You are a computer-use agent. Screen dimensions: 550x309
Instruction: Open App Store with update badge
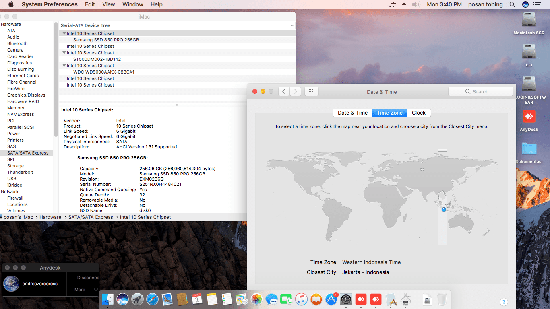(331, 299)
